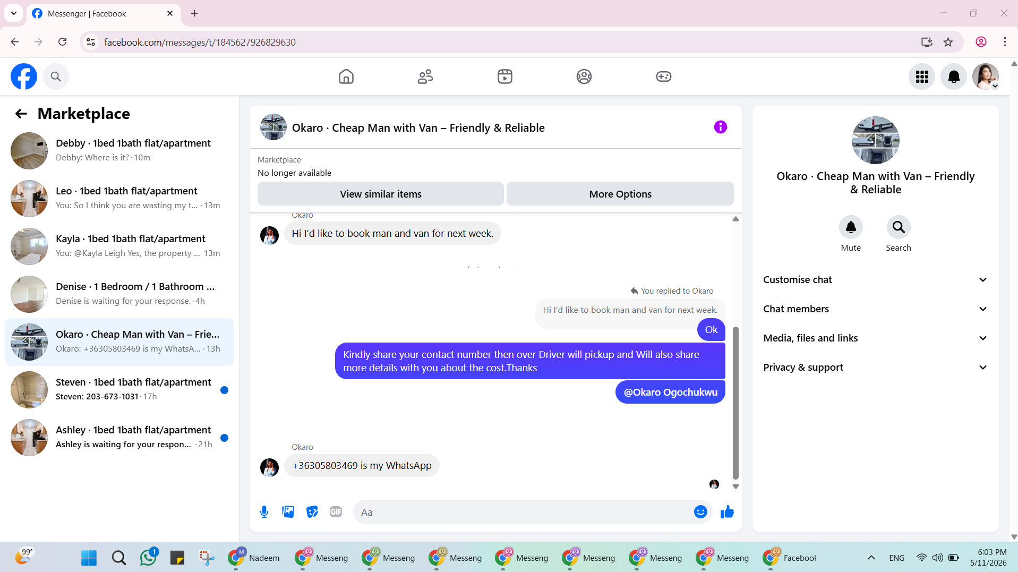The height and width of the screenshot is (572, 1018).
Task: Open the Reels video icon
Action: point(505,76)
